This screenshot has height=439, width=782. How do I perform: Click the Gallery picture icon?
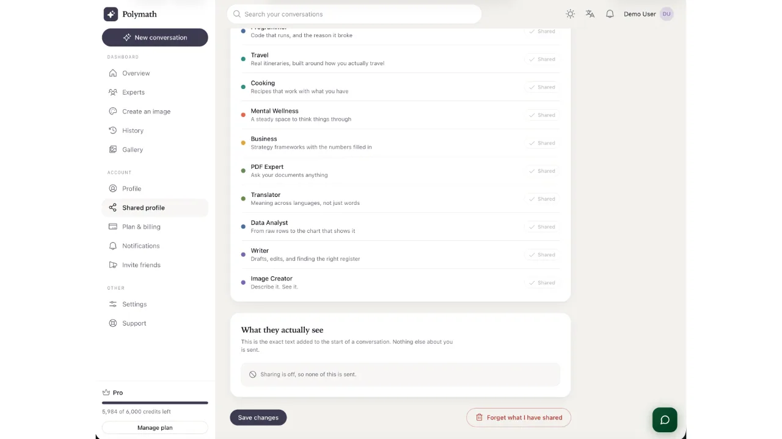tap(112, 149)
